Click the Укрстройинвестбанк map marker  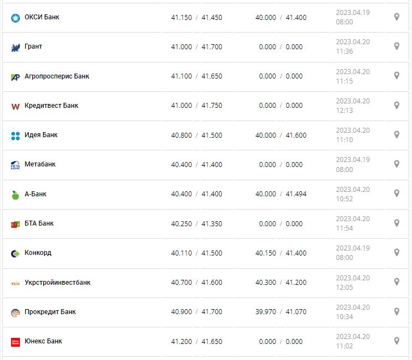[x=397, y=282]
